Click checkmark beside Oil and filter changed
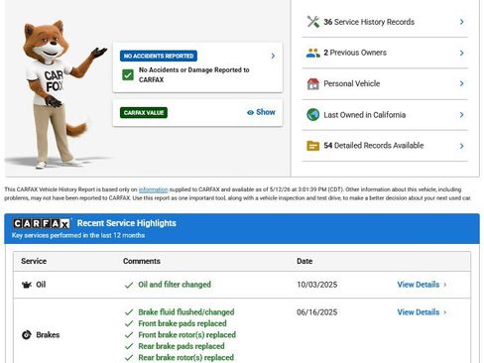484x363 pixels. tap(129, 285)
